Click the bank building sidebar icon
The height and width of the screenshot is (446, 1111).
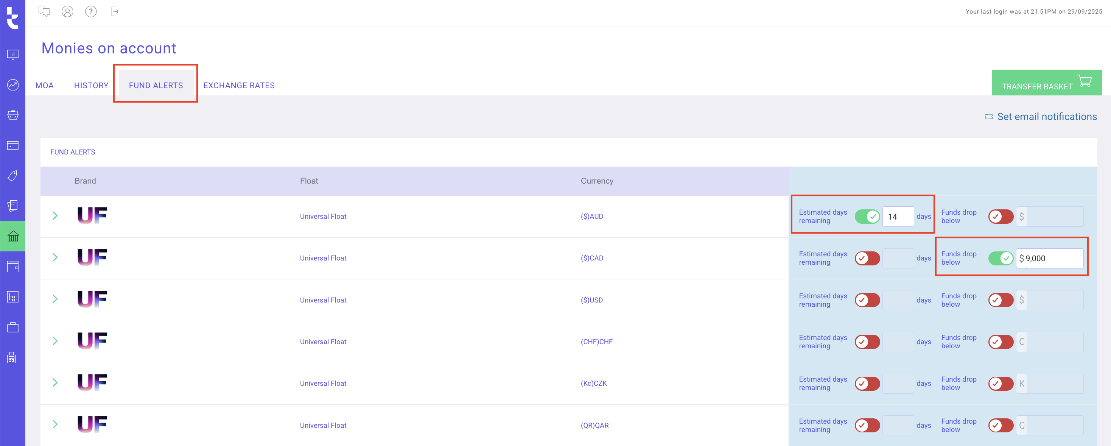(x=13, y=236)
